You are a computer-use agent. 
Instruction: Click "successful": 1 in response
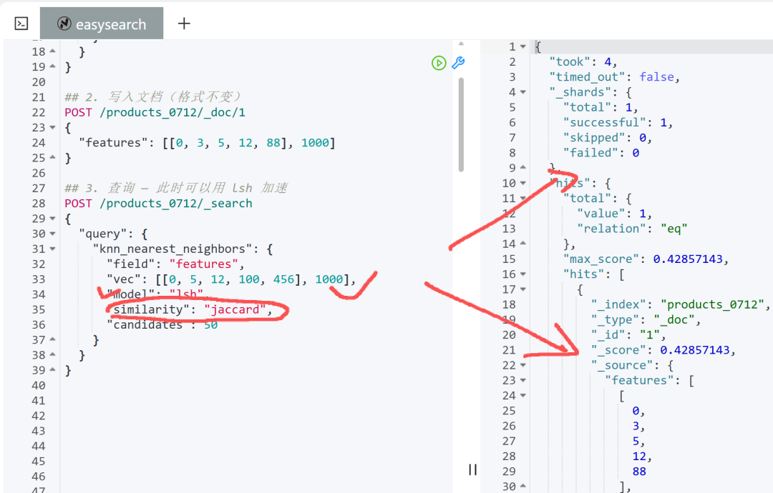[618, 122]
